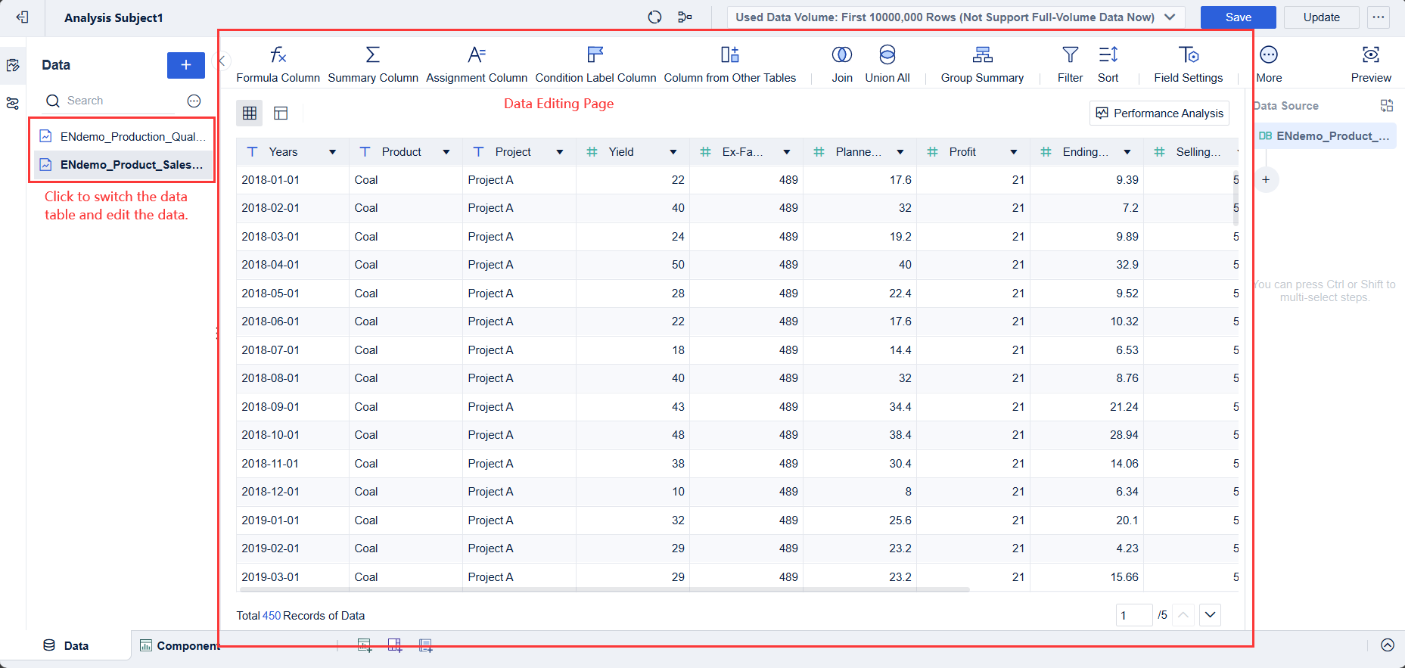This screenshot has width=1405, height=668.
Task: Switch to table grid view
Action: pos(250,113)
